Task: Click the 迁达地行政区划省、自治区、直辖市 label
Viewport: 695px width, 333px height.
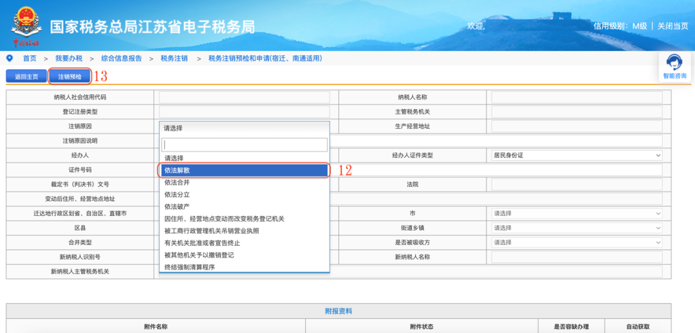Action: pyautogui.click(x=80, y=213)
